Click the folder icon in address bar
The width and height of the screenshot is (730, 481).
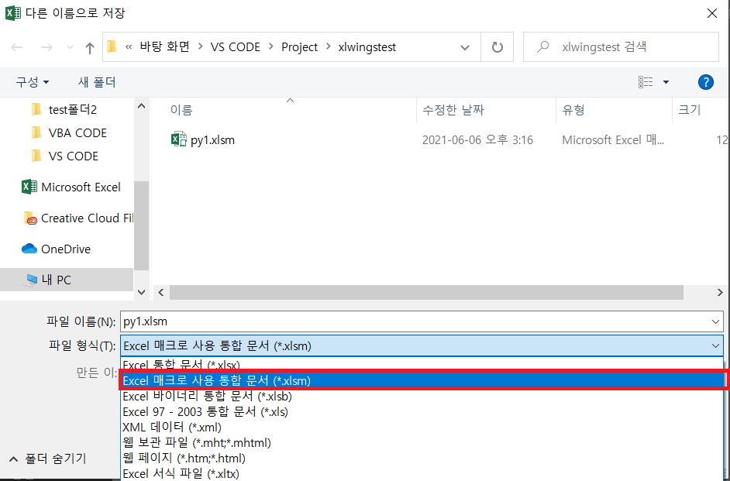pyautogui.click(x=112, y=47)
